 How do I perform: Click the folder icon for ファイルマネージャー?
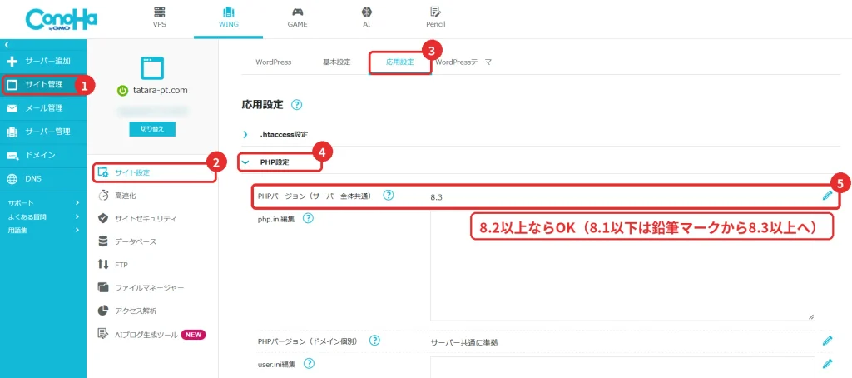pos(103,287)
